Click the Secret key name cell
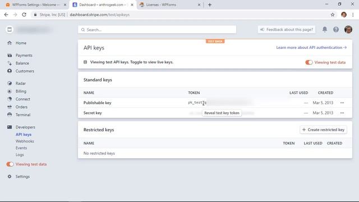Image resolution: width=359 pixels, height=202 pixels. point(93,113)
